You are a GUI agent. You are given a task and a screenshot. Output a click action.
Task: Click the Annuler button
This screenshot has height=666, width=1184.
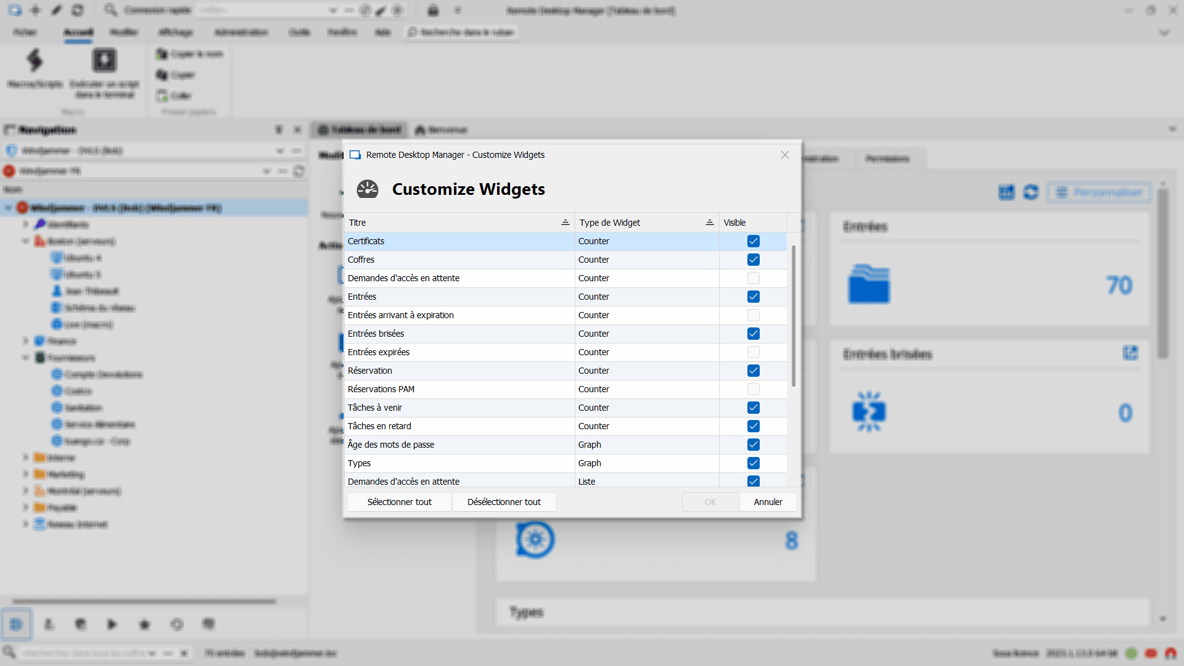[768, 502]
